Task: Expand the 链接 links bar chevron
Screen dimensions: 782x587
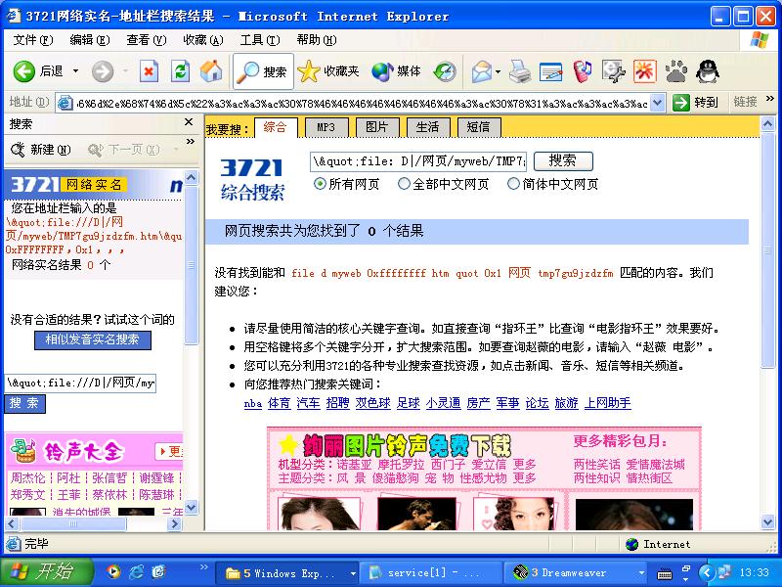Action: [770, 99]
